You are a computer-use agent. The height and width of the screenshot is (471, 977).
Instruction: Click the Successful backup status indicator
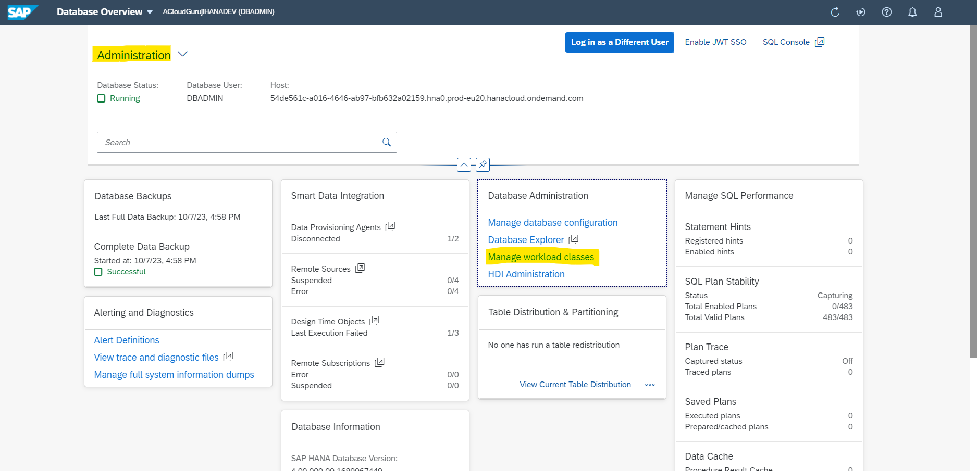tap(120, 272)
